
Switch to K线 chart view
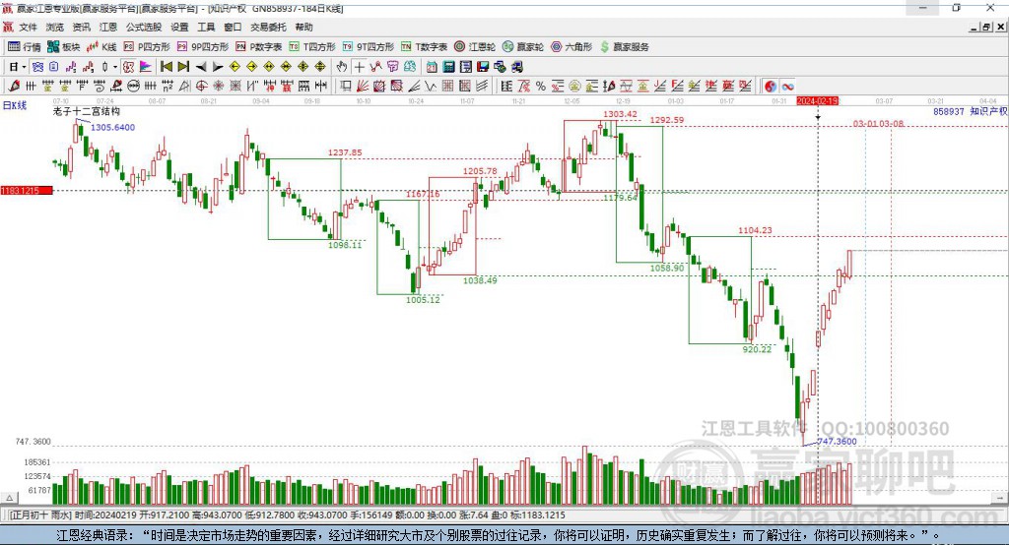point(101,47)
